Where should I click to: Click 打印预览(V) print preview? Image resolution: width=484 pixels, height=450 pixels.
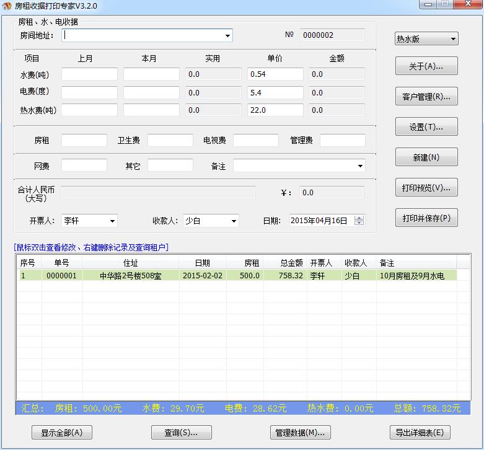(x=426, y=187)
